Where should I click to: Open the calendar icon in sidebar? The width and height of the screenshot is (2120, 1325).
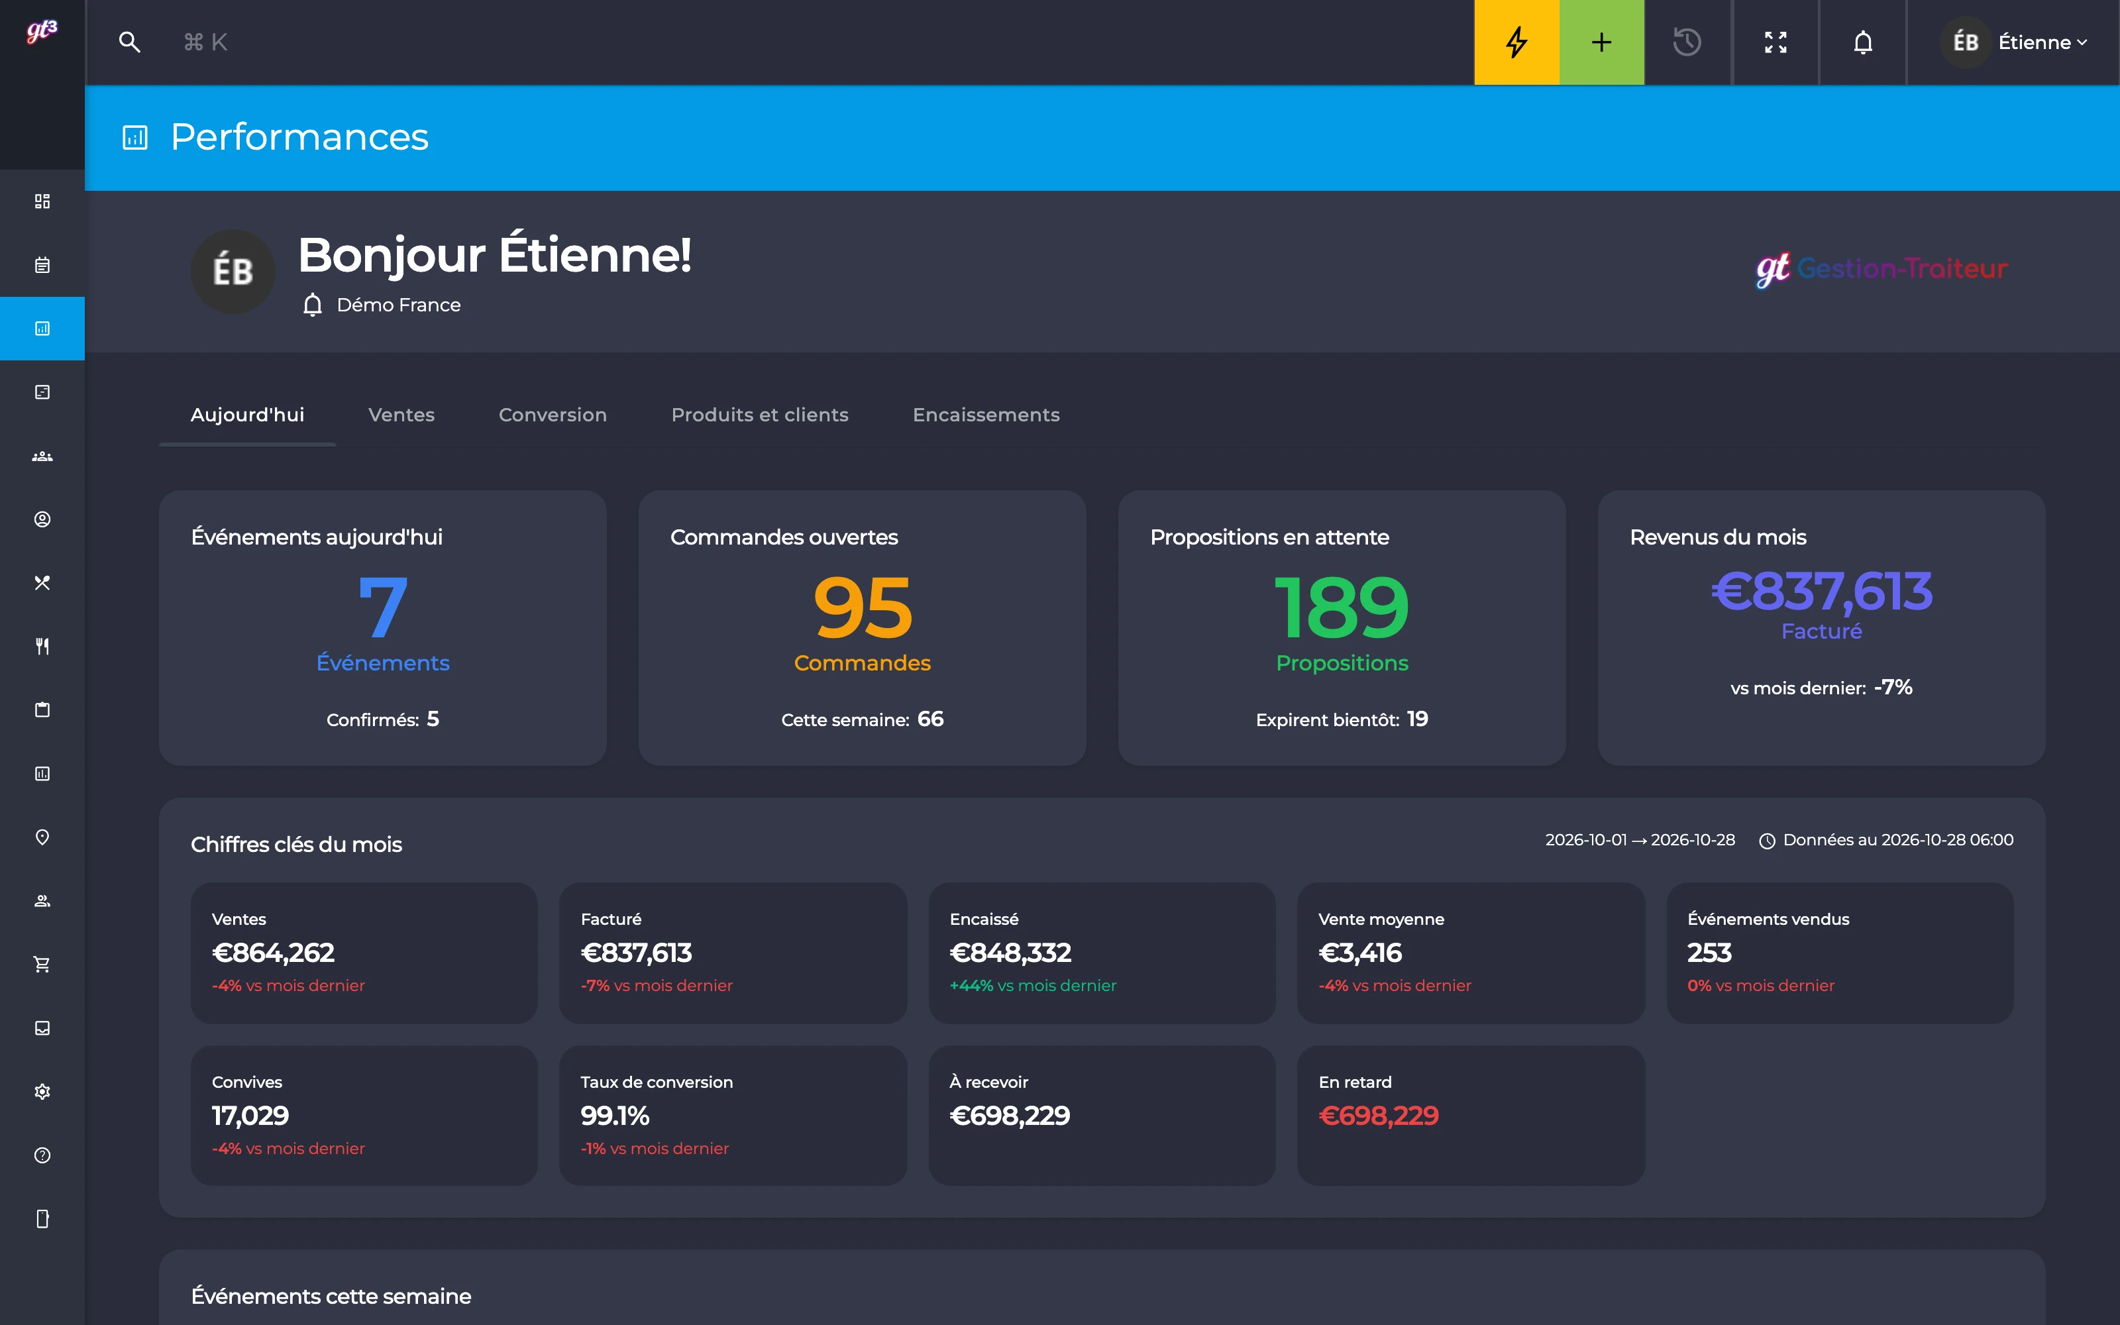(42, 264)
